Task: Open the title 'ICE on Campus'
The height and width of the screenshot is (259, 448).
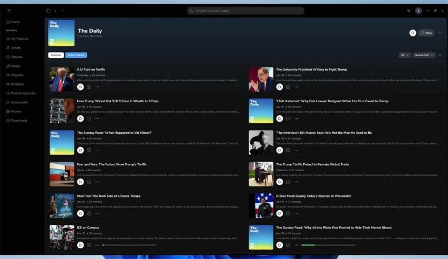Action: click(x=88, y=227)
